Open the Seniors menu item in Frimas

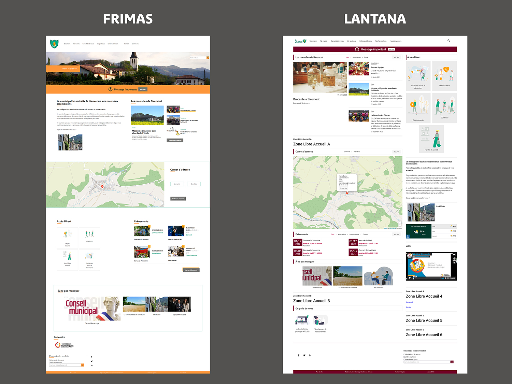coord(127,44)
